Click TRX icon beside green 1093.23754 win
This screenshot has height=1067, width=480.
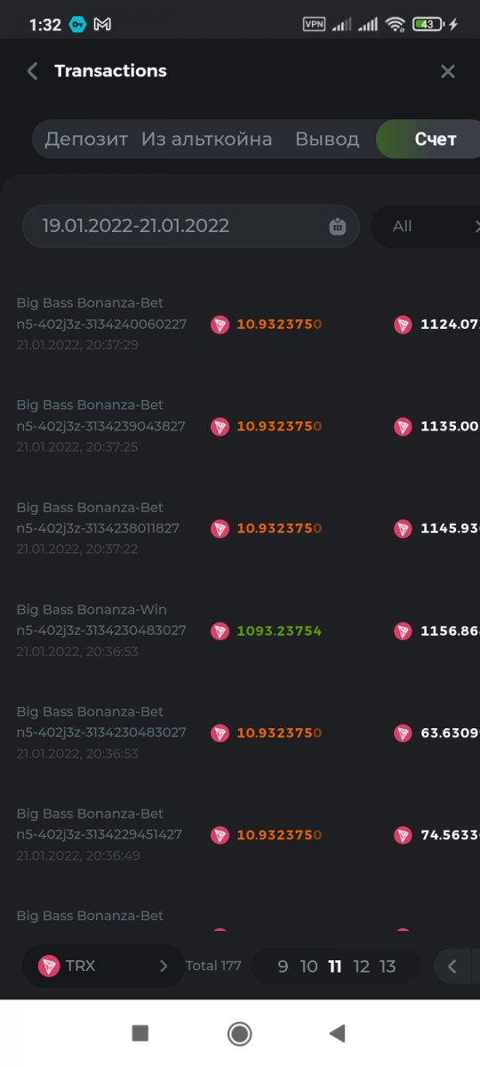(220, 631)
